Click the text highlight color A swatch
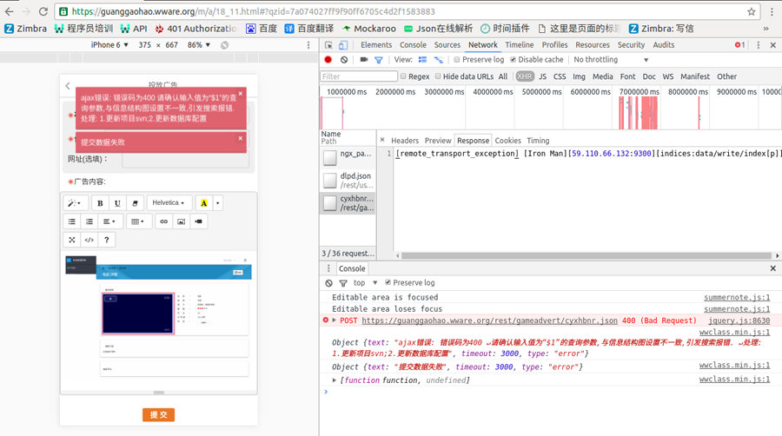 point(203,203)
